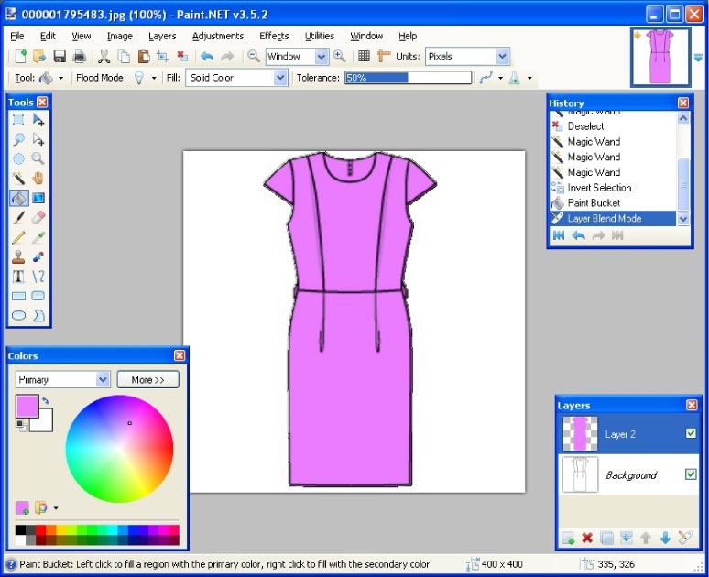This screenshot has height=577, width=709.
Task: Delete layer using red X icon
Action: pyautogui.click(x=587, y=539)
